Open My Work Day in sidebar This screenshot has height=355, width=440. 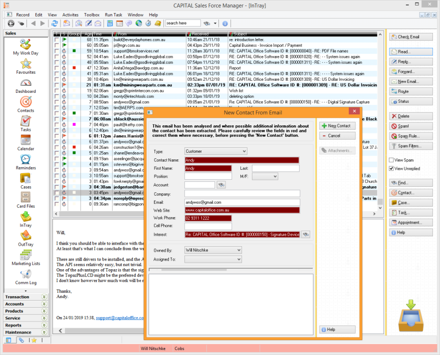[x=25, y=47]
